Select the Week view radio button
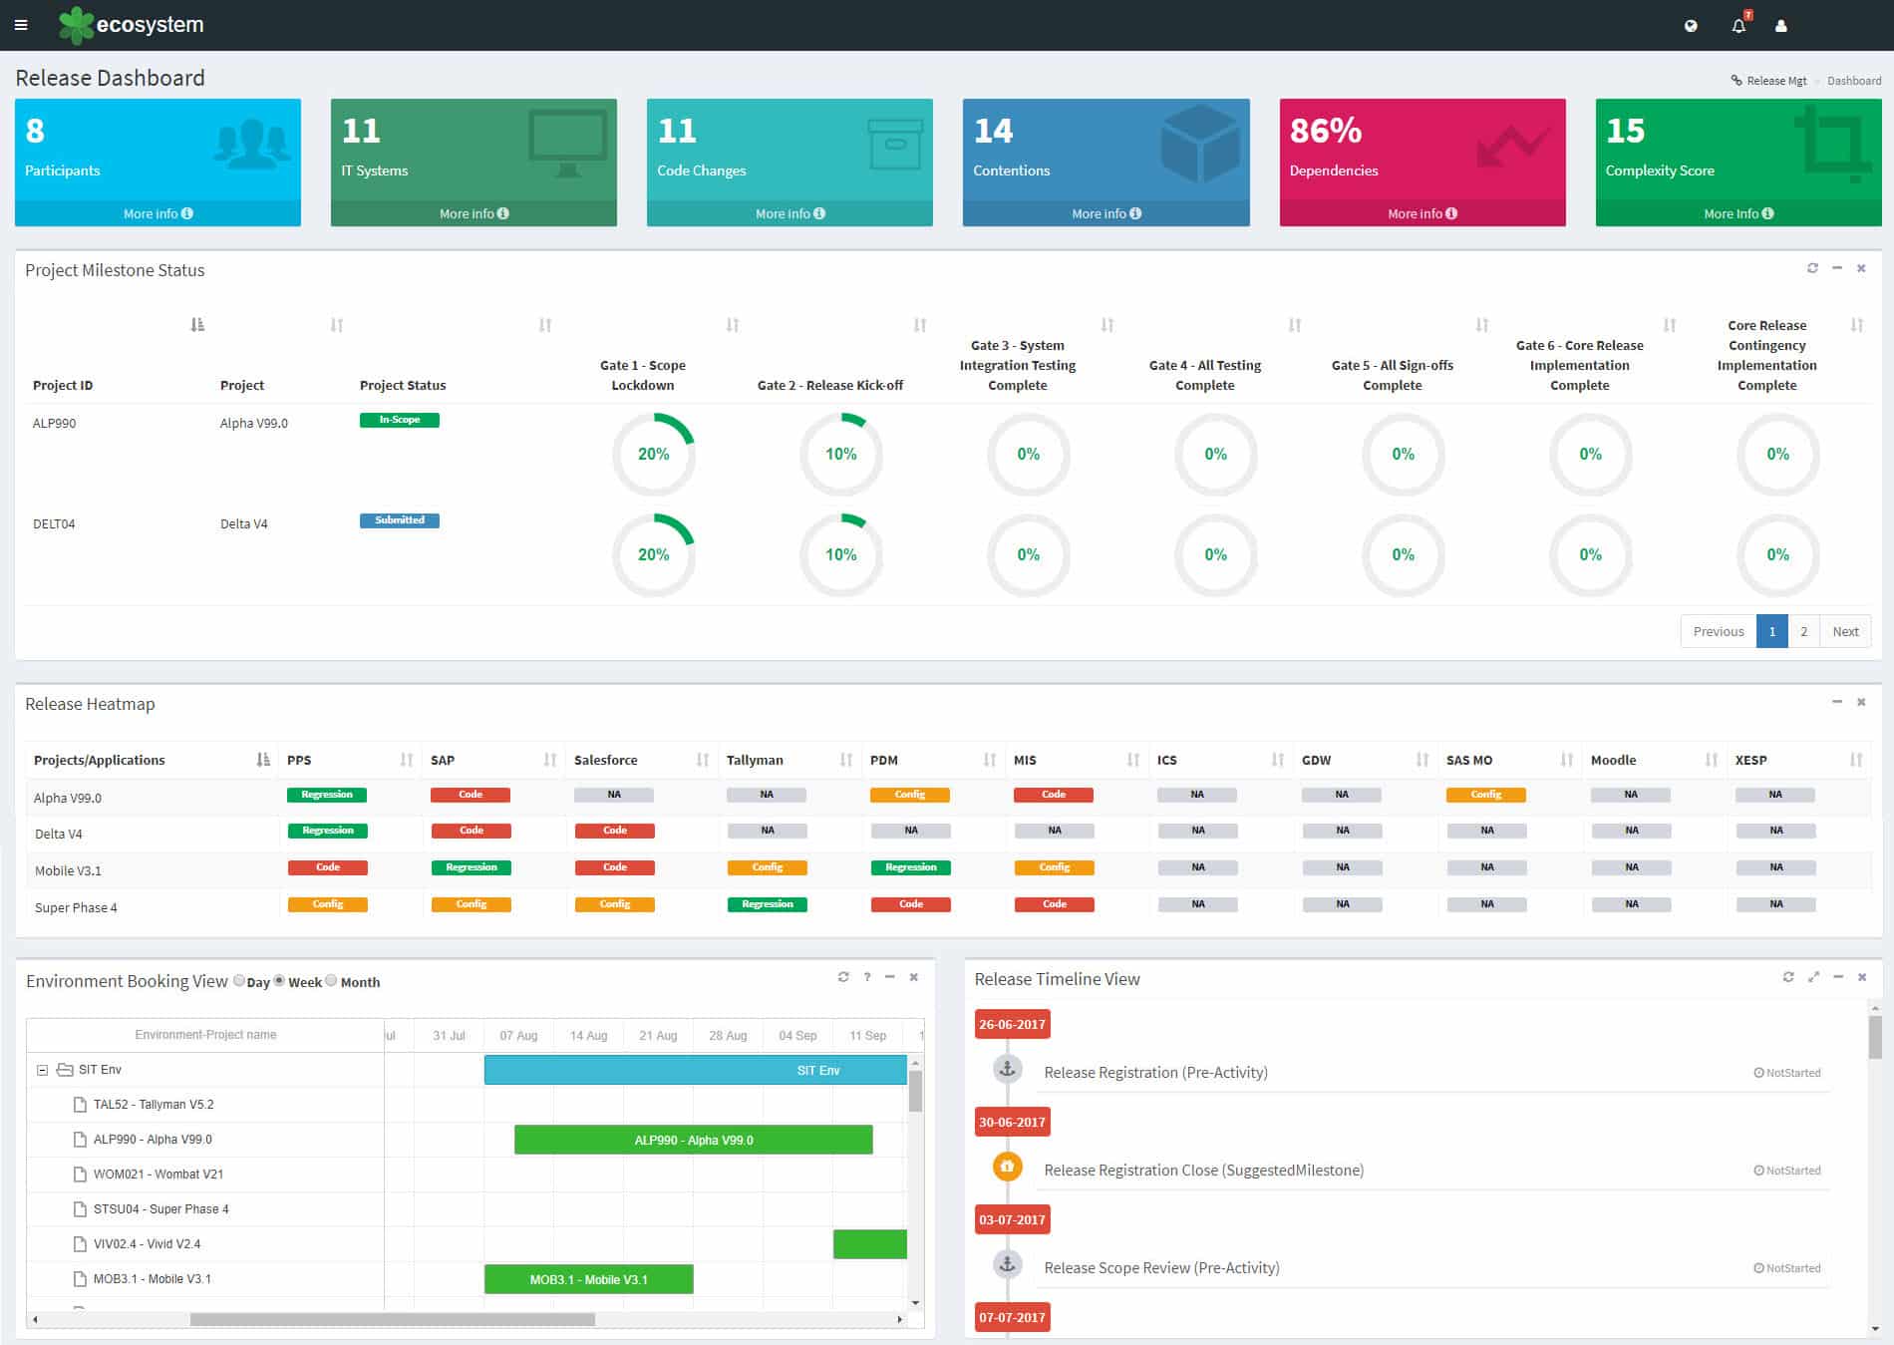This screenshot has width=1894, height=1345. [x=280, y=981]
